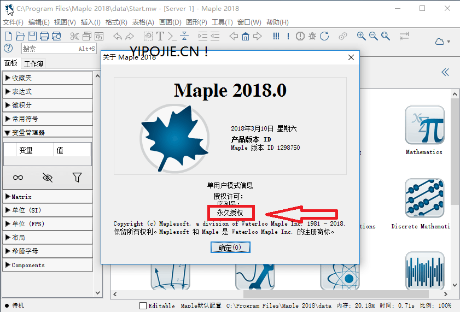460x312 pixels.
Task: Open MapleCloud cloud icon
Action: (439, 42)
